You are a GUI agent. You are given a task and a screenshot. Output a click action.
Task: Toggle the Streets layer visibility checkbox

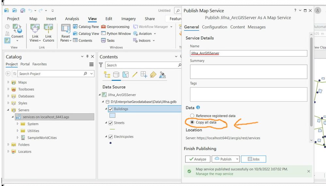pyautogui.click(x=111, y=123)
